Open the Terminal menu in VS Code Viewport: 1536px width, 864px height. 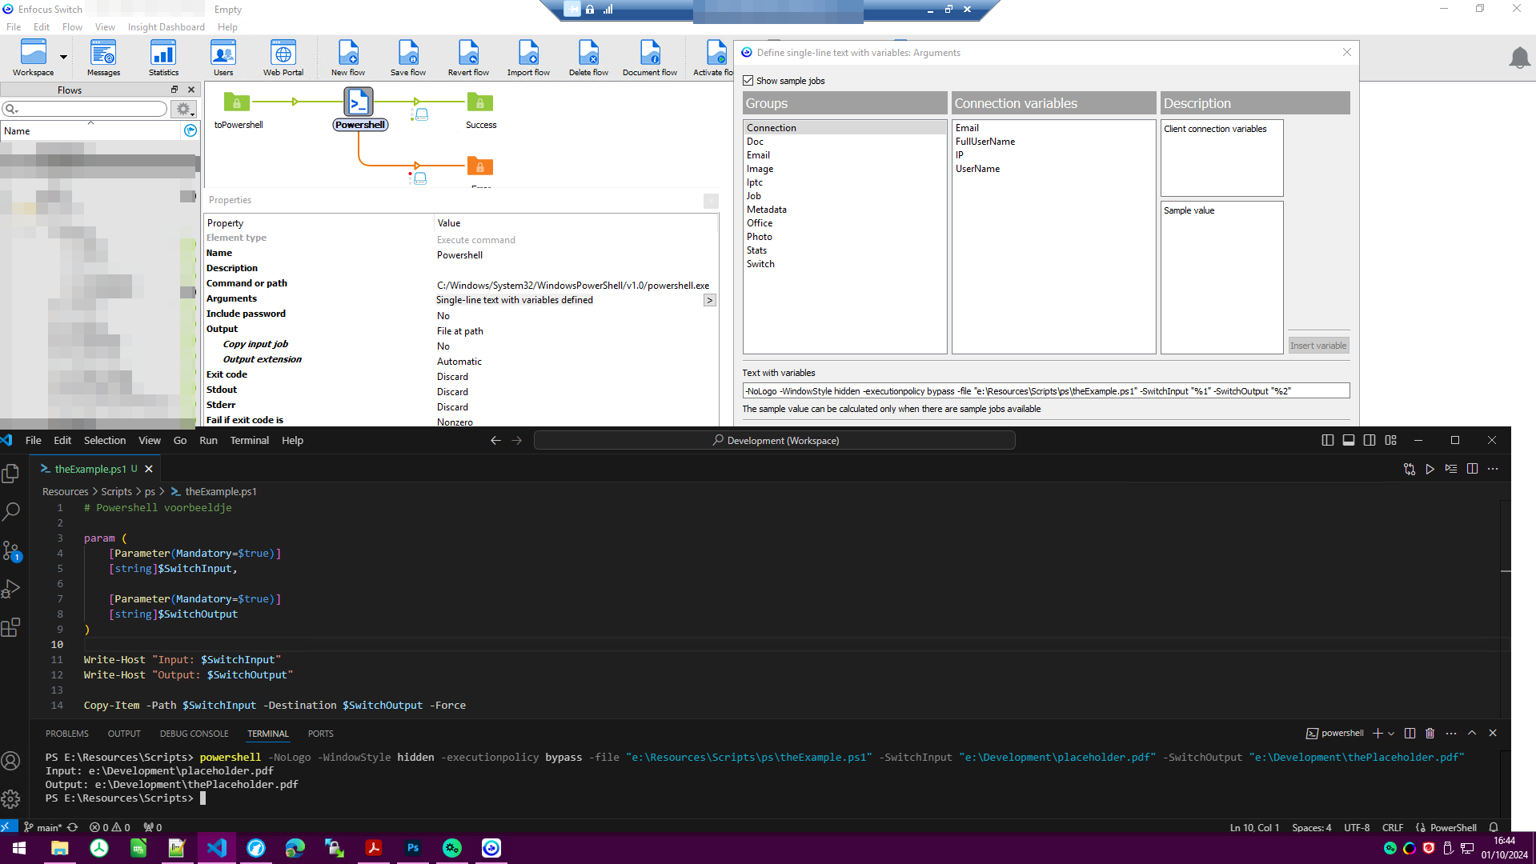coord(249,441)
